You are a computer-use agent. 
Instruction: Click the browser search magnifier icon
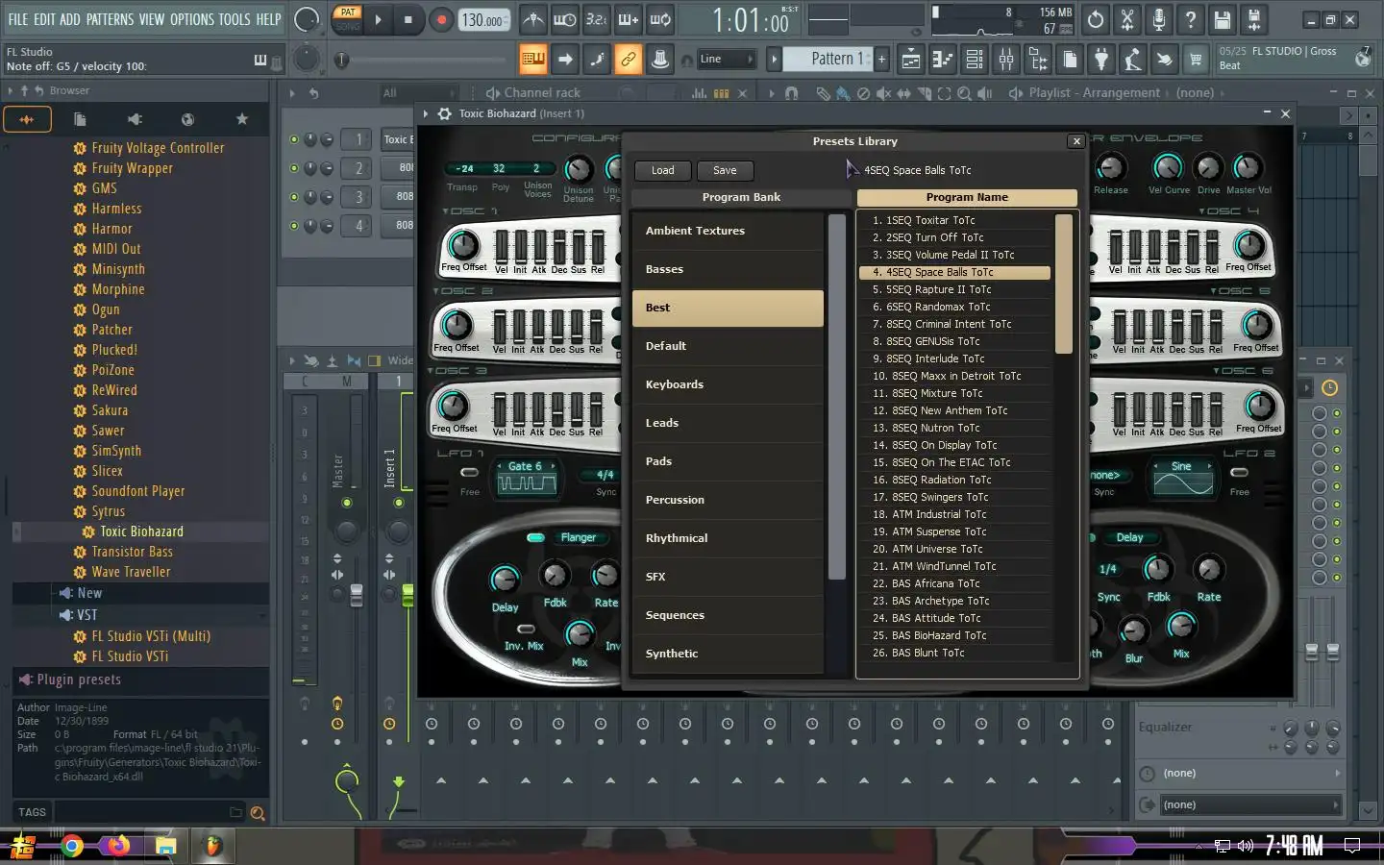coord(257,813)
